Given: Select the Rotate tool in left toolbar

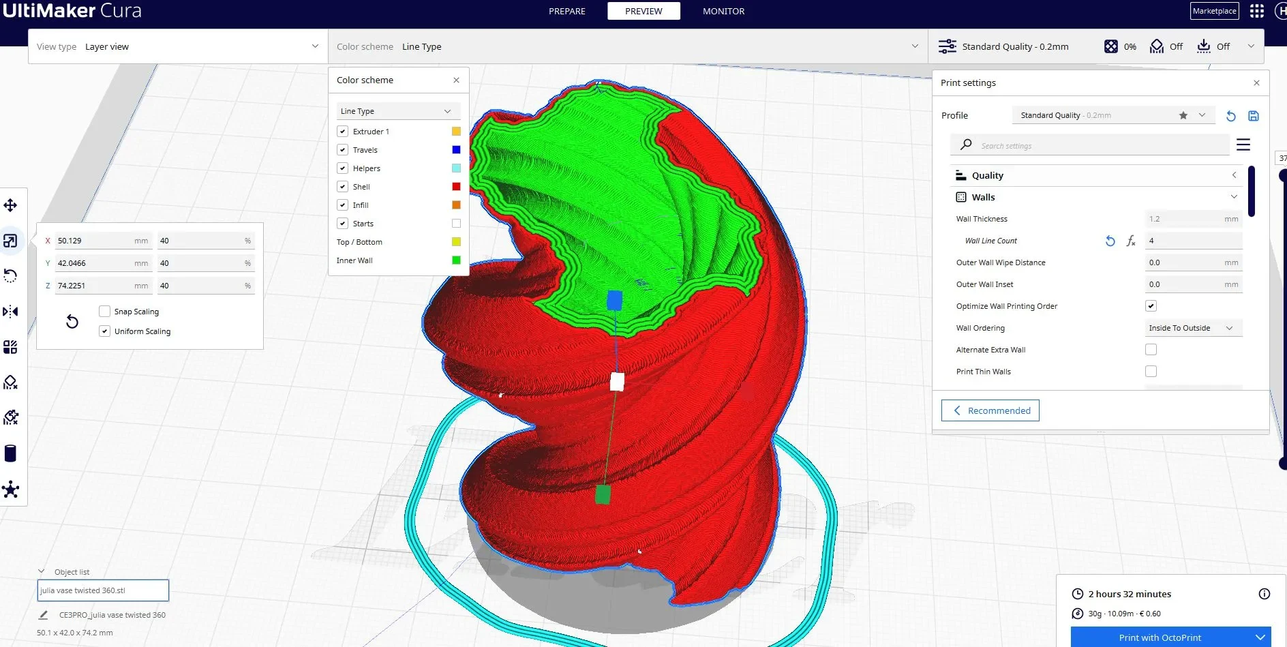Looking at the screenshot, I should click(x=10, y=276).
